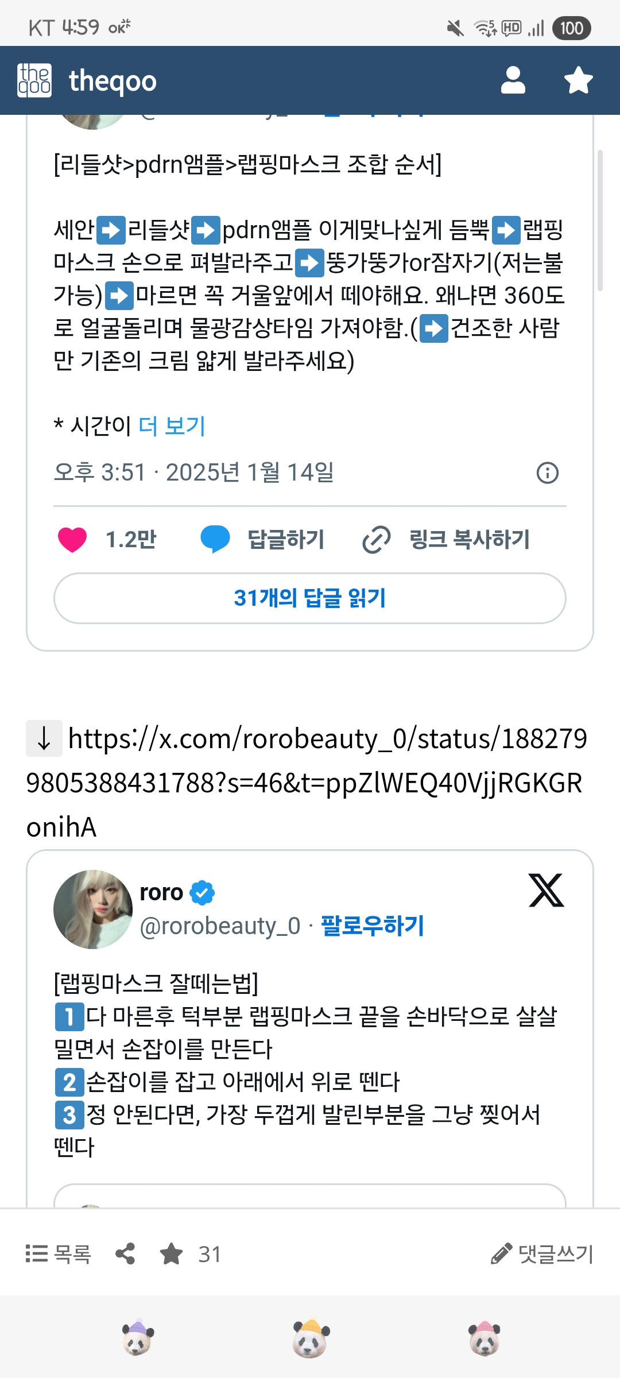Tap the share icon in bottom bar
Image resolution: width=620 pixels, height=1378 pixels.
tap(125, 1254)
